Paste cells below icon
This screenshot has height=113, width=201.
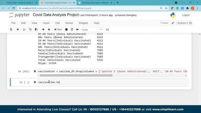click(36, 30)
